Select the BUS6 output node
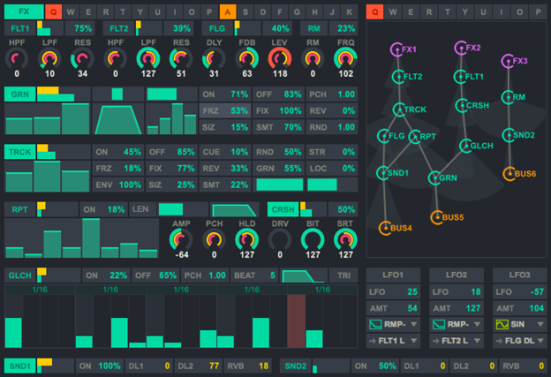Viewport: 551px width, 377px height. click(509, 174)
